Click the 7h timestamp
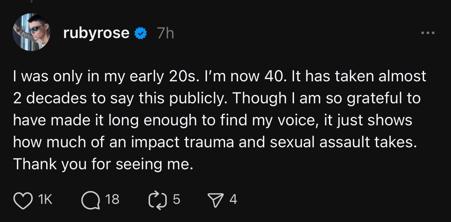Screen dimensions: 451x222 point(165,34)
